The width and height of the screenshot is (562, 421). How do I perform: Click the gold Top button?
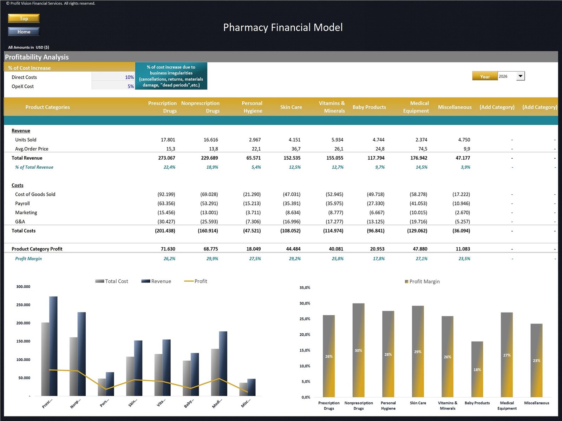click(24, 18)
